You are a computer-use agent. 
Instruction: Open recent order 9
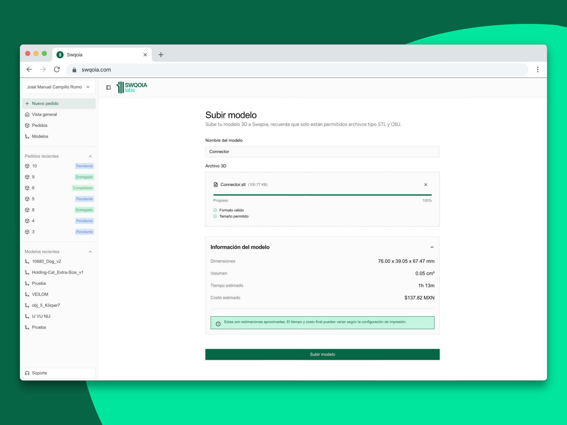click(x=59, y=177)
